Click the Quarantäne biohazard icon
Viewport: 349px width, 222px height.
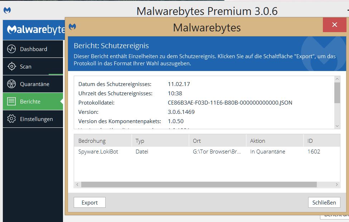coord(11,84)
